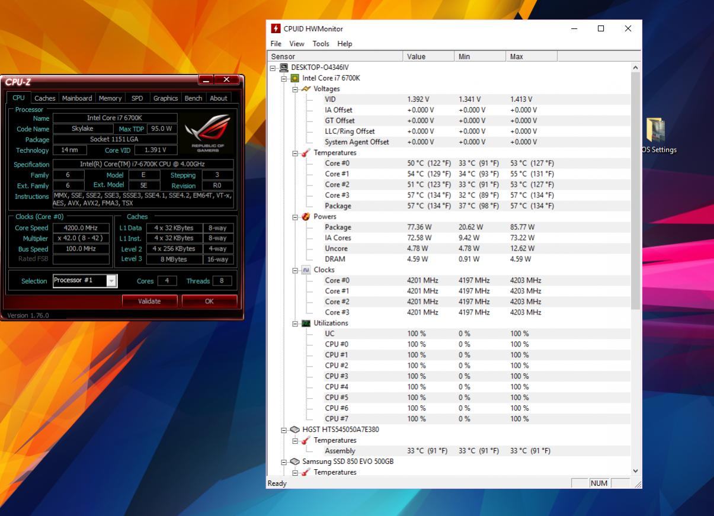Click the thermometer icon under HGST drive

[306, 440]
